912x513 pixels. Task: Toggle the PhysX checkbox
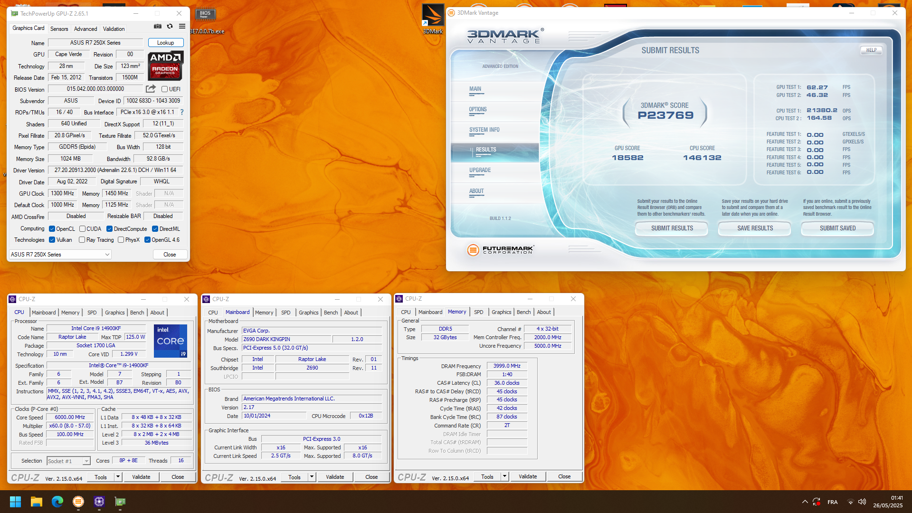(x=121, y=240)
